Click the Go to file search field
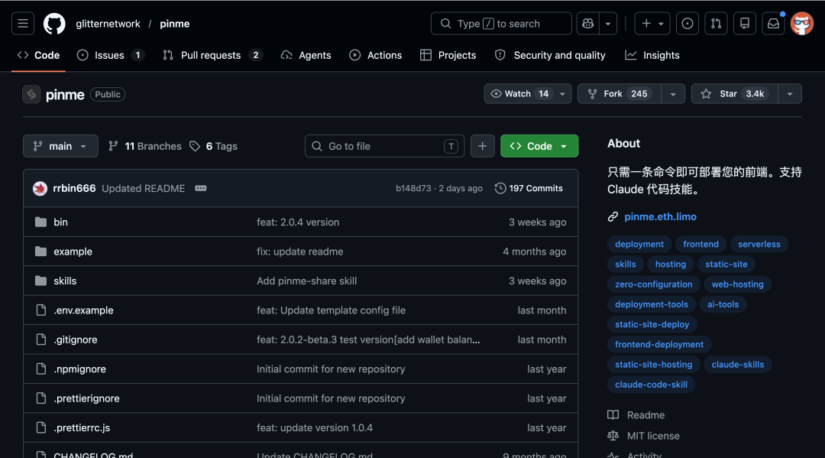This screenshot has height=458, width=825. click(x=384, y=146)
